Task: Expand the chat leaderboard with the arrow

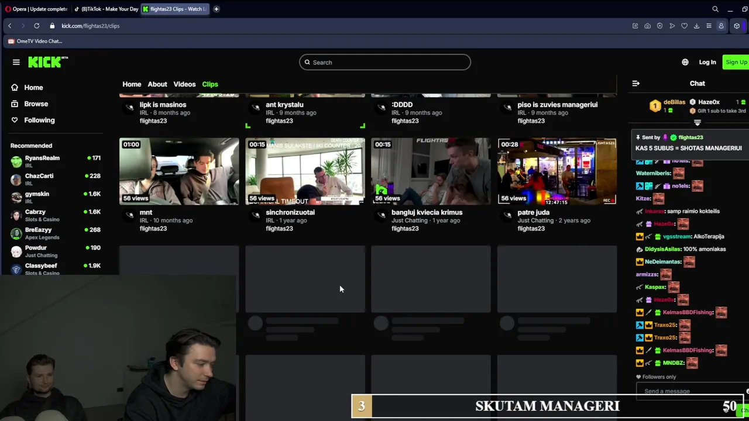Action: click(697, 123)
